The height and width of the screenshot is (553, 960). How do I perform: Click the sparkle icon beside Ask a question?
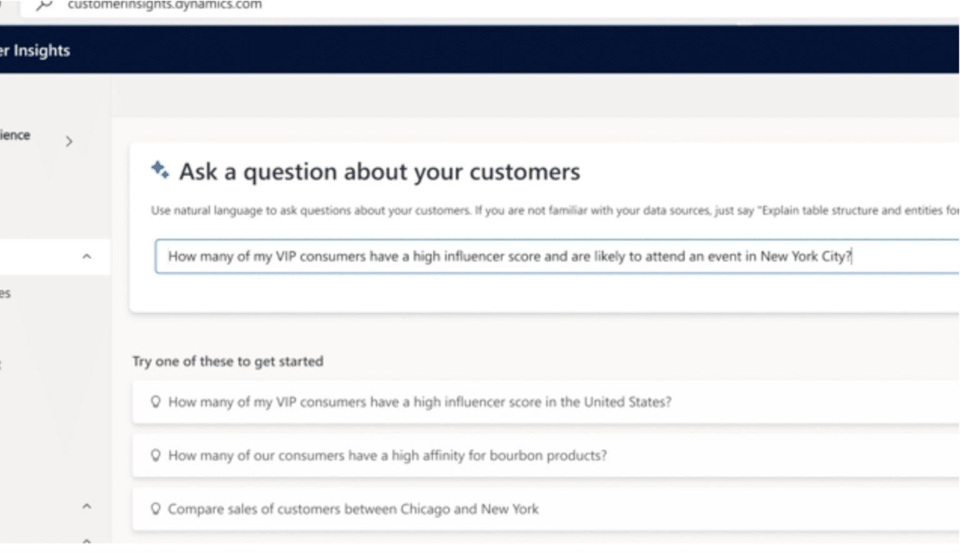point(160,170)
